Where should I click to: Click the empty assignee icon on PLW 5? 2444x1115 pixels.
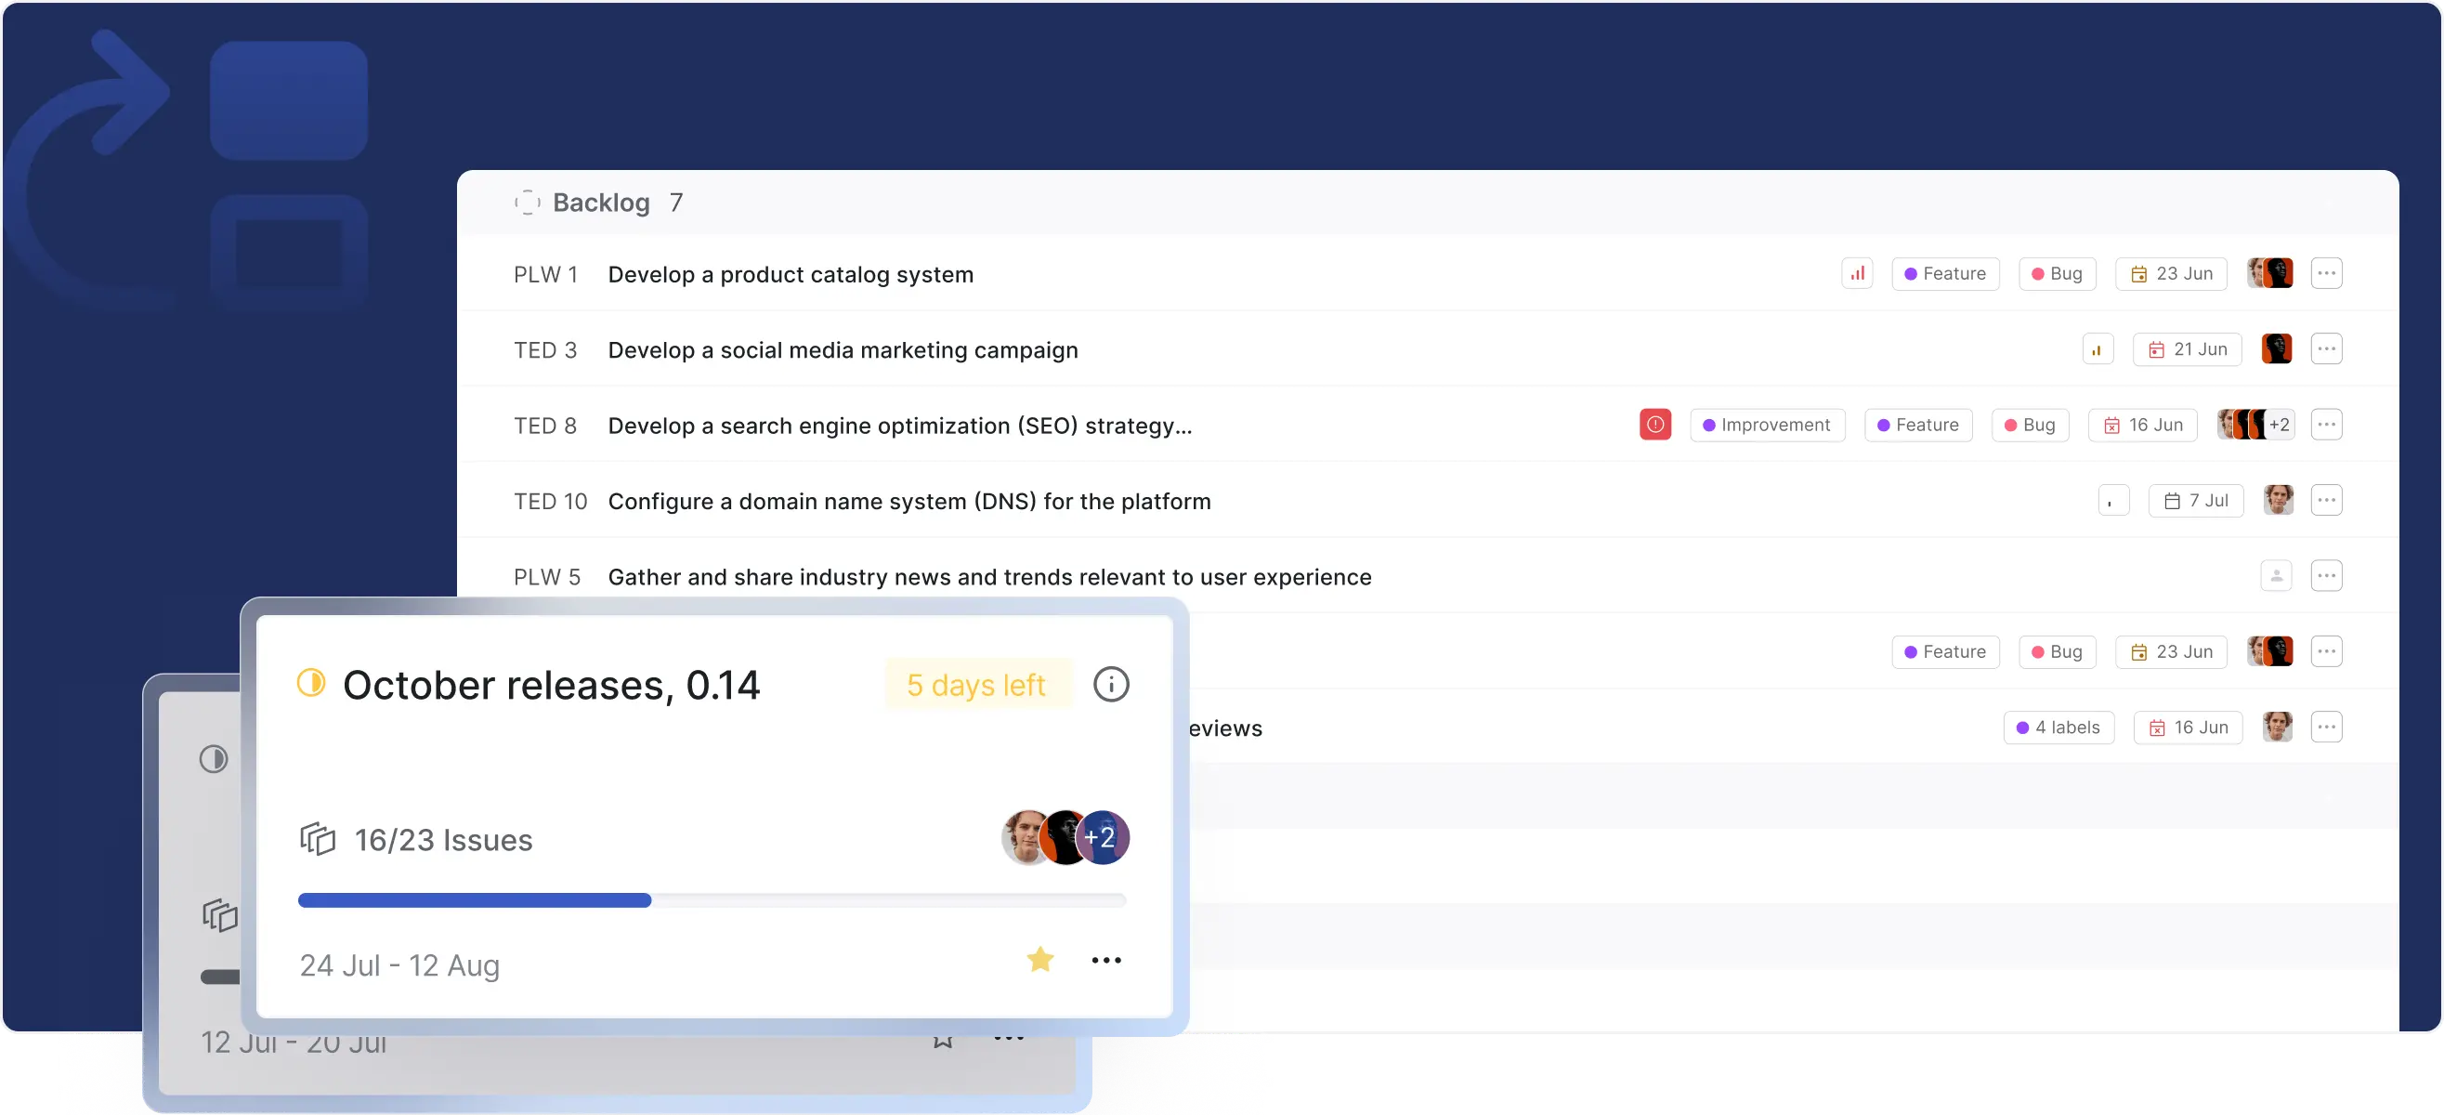pos(2276,576)
